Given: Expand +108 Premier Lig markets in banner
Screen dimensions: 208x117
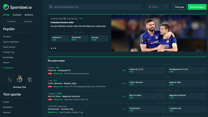Looking at the screenshot, I should point(80,19).
